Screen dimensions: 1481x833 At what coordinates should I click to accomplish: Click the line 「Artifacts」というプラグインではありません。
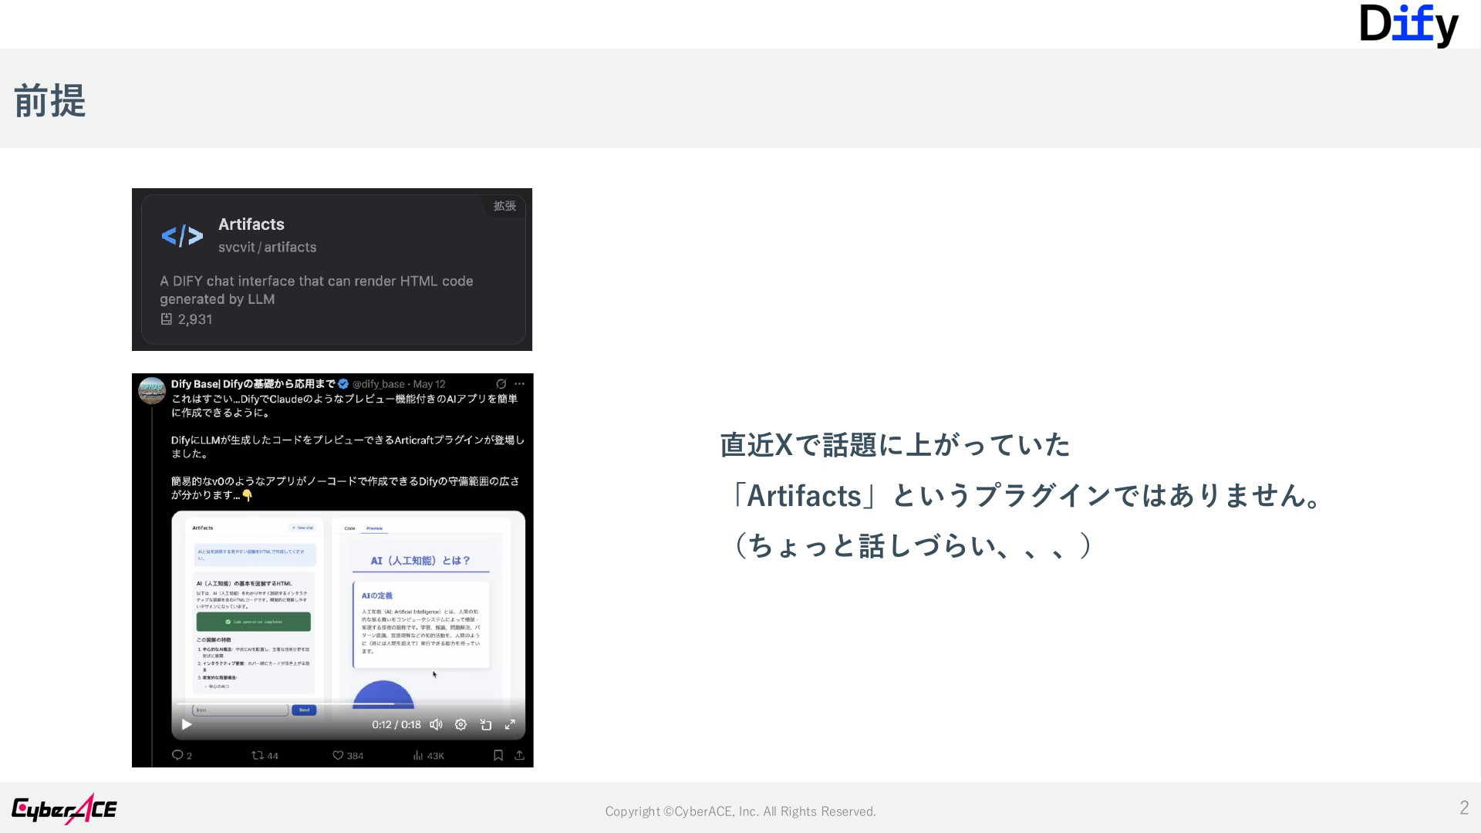pyautogui.click(x=1022, y=495)
